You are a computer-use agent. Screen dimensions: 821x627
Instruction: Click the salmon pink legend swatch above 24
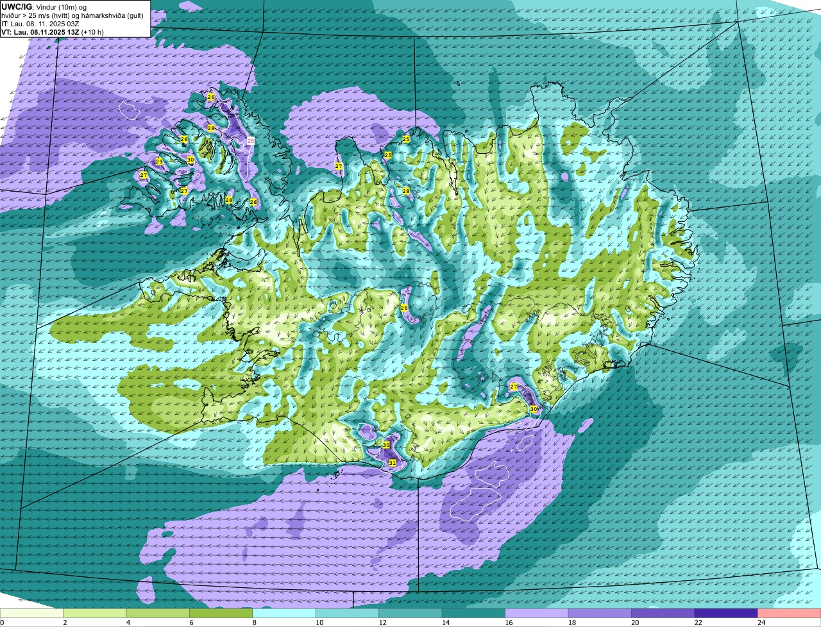coord(790,614)
